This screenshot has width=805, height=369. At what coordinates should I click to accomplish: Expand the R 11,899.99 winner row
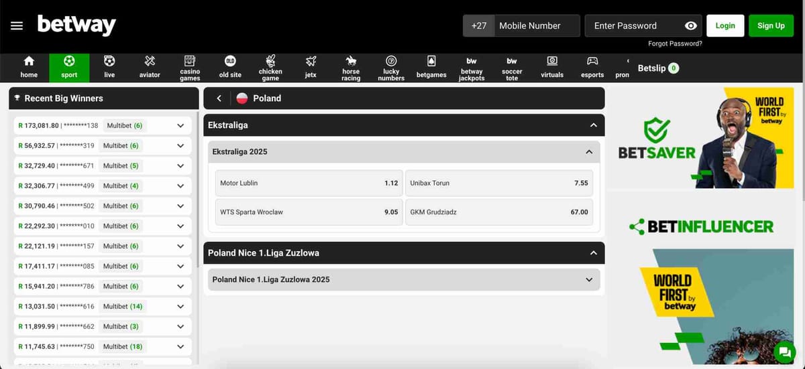(x=180, y=326)
